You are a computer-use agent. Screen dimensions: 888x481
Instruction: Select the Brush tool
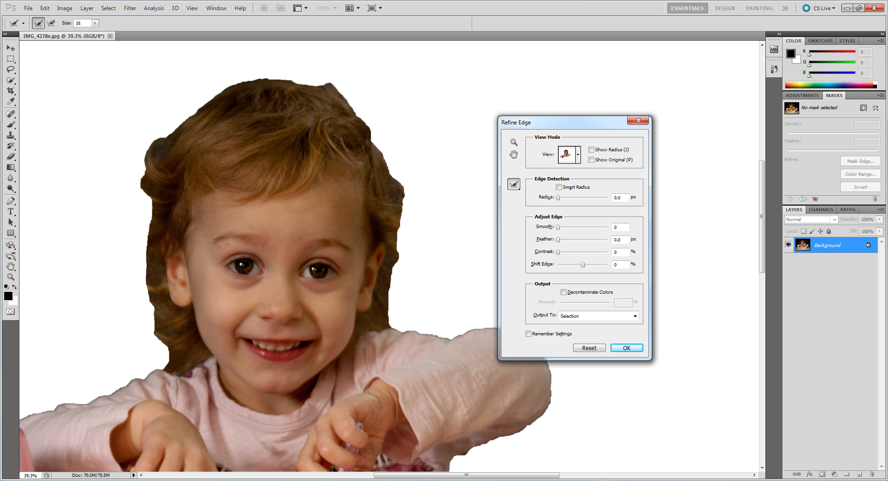11,124
